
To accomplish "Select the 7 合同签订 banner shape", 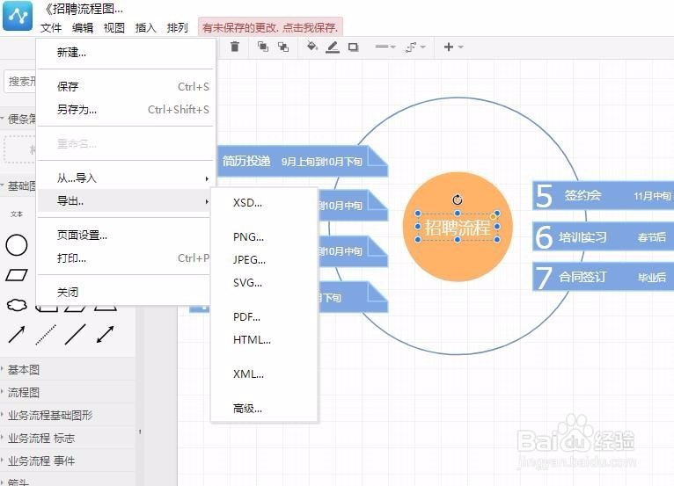I will click(603, 277).
